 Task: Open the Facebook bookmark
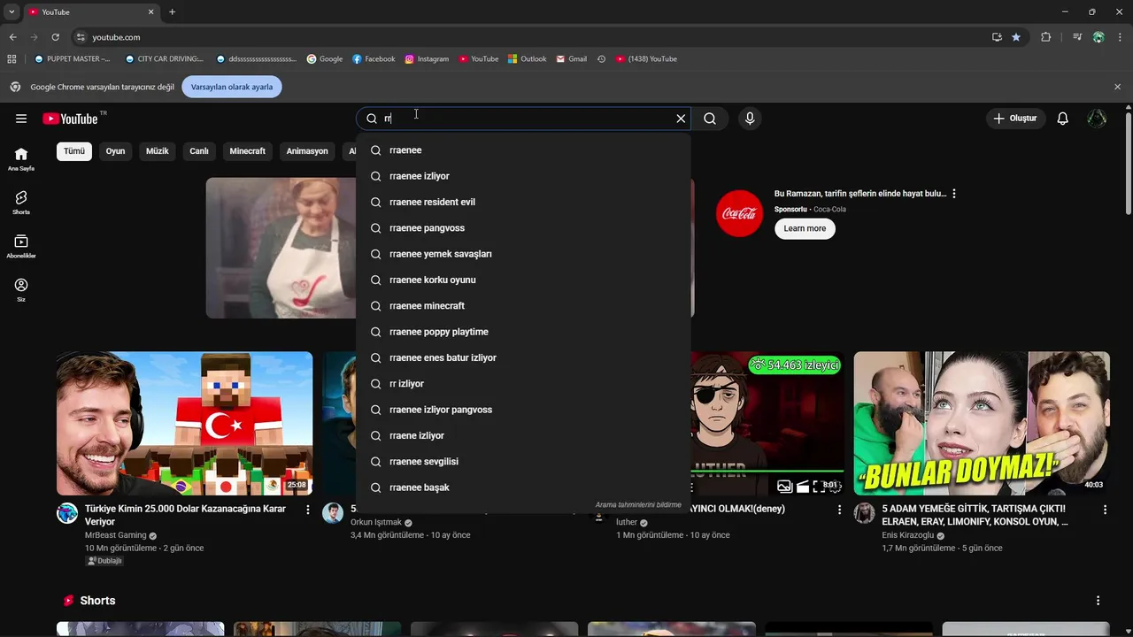point(374,59)
